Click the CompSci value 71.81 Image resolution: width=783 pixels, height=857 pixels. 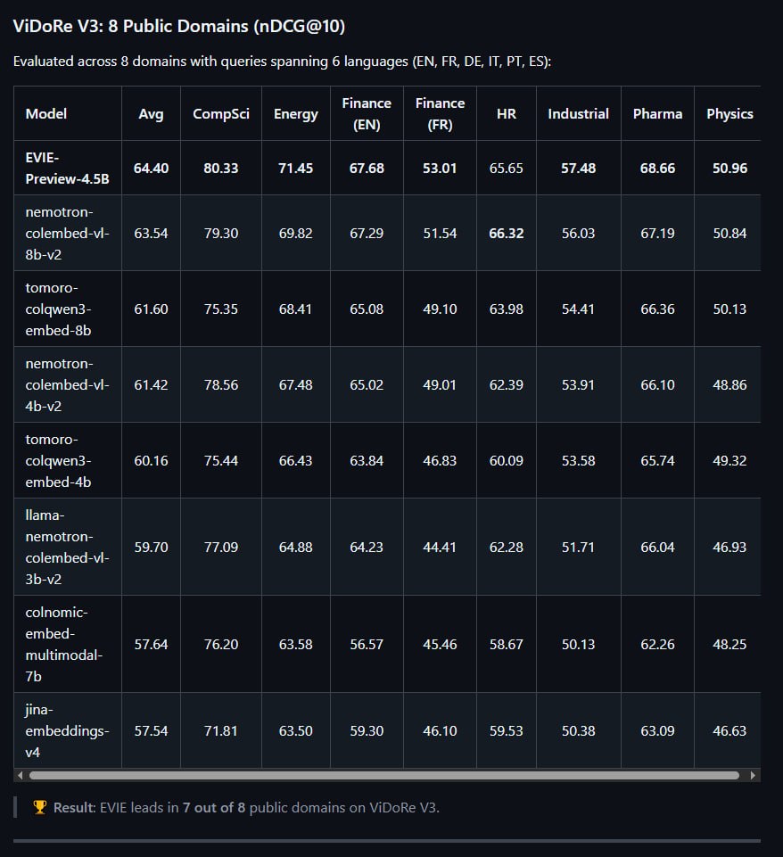(221, 730)
